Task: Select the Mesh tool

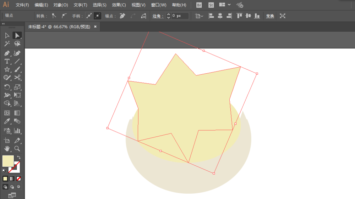Action: [7, 113]
